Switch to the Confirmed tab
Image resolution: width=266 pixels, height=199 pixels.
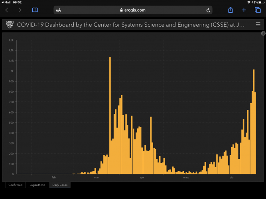16,185
